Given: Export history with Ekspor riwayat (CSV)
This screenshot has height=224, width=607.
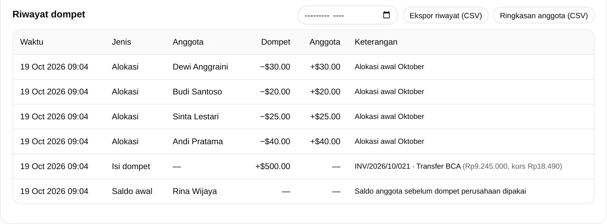Looking at the screenshot, I should pos(446,15).
